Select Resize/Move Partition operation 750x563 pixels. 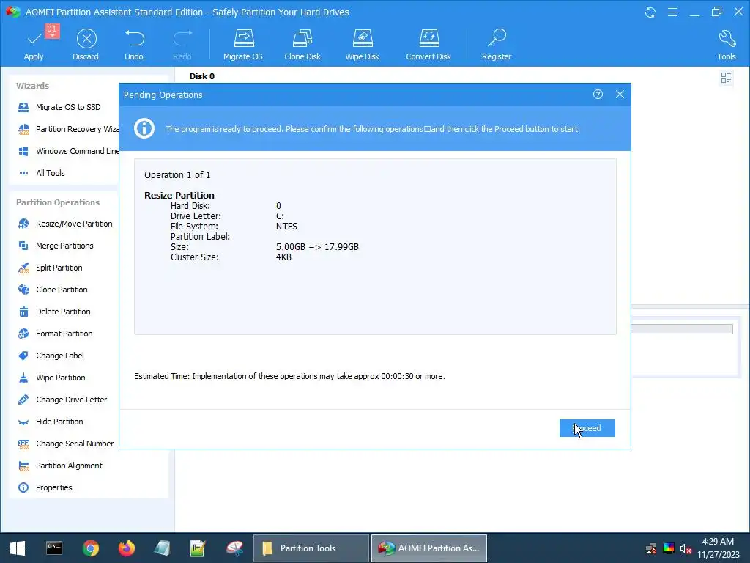point(65,224)
